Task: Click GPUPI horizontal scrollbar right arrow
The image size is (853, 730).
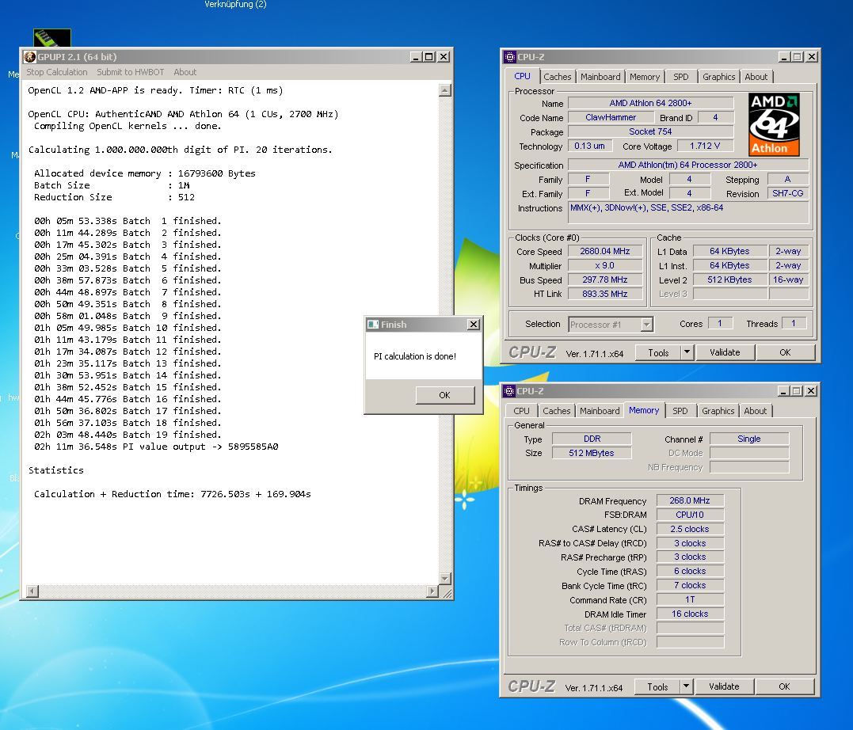Action: 432,591
